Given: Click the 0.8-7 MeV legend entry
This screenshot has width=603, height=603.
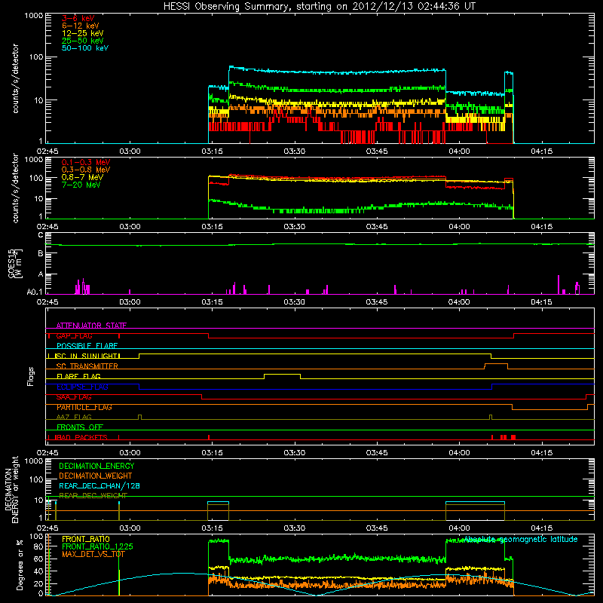Looking at the screenshot, I should pyautogui.click(x=82, y=177).
